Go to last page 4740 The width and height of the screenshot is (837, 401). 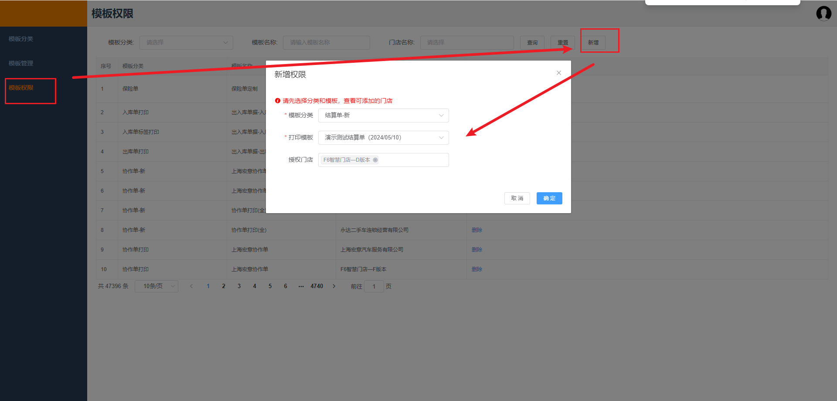317,286
